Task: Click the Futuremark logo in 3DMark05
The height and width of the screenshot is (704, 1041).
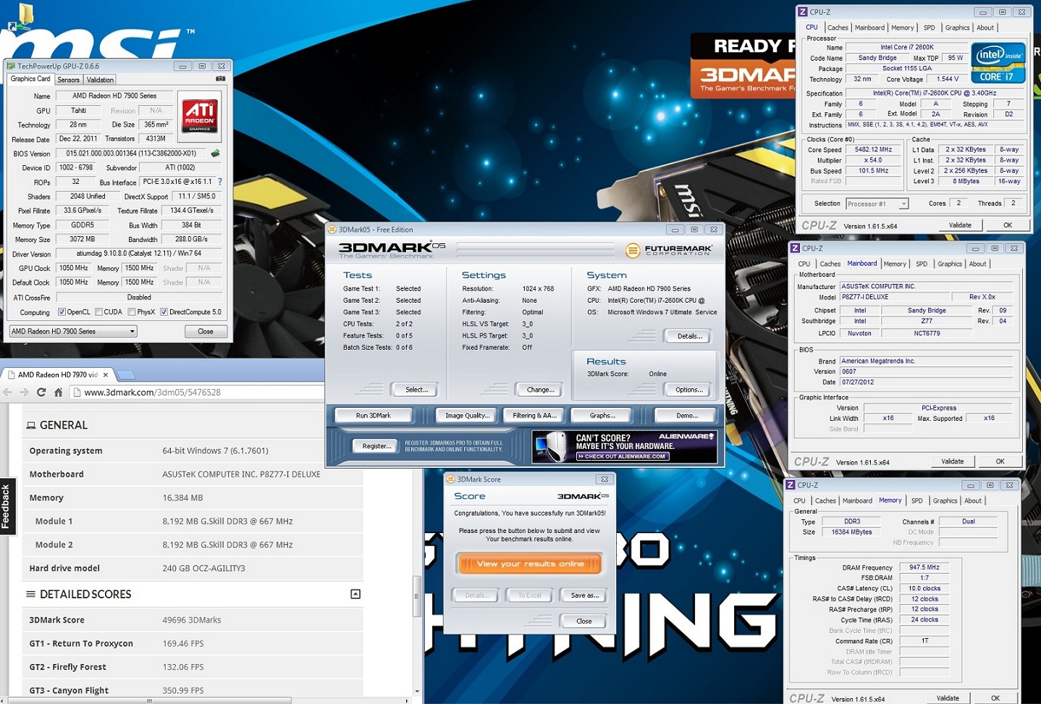Action: pyautogui.click(x=670, y=250)
